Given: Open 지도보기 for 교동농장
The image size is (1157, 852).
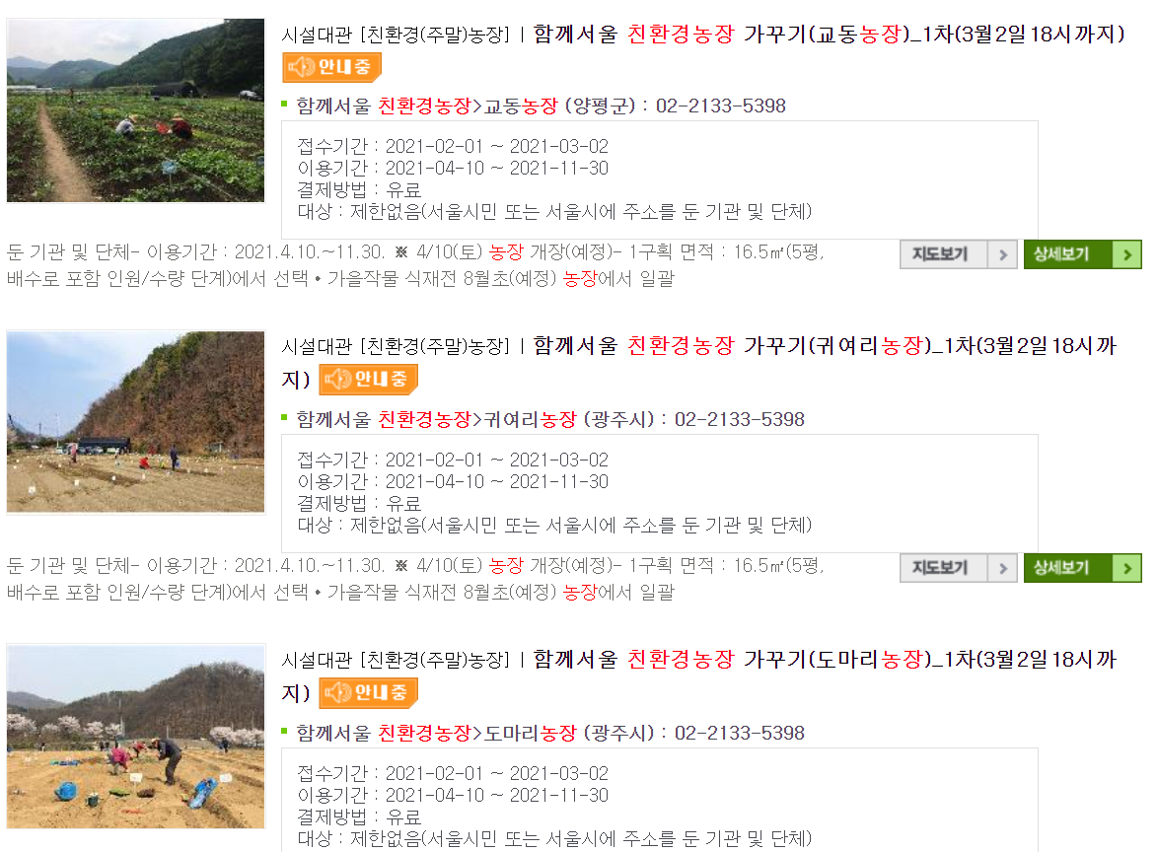Looking at the screenshot, I should point(959,254).
